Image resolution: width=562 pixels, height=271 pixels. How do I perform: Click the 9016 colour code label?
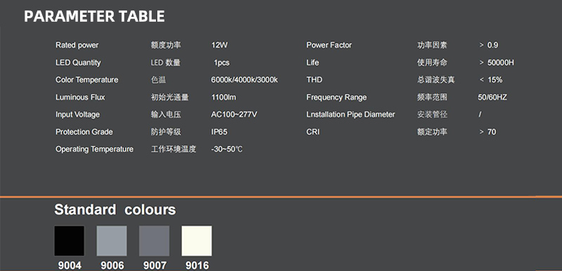(x=197, y=265)
